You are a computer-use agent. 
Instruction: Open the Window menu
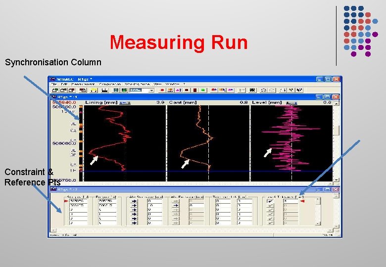point(172,85)
